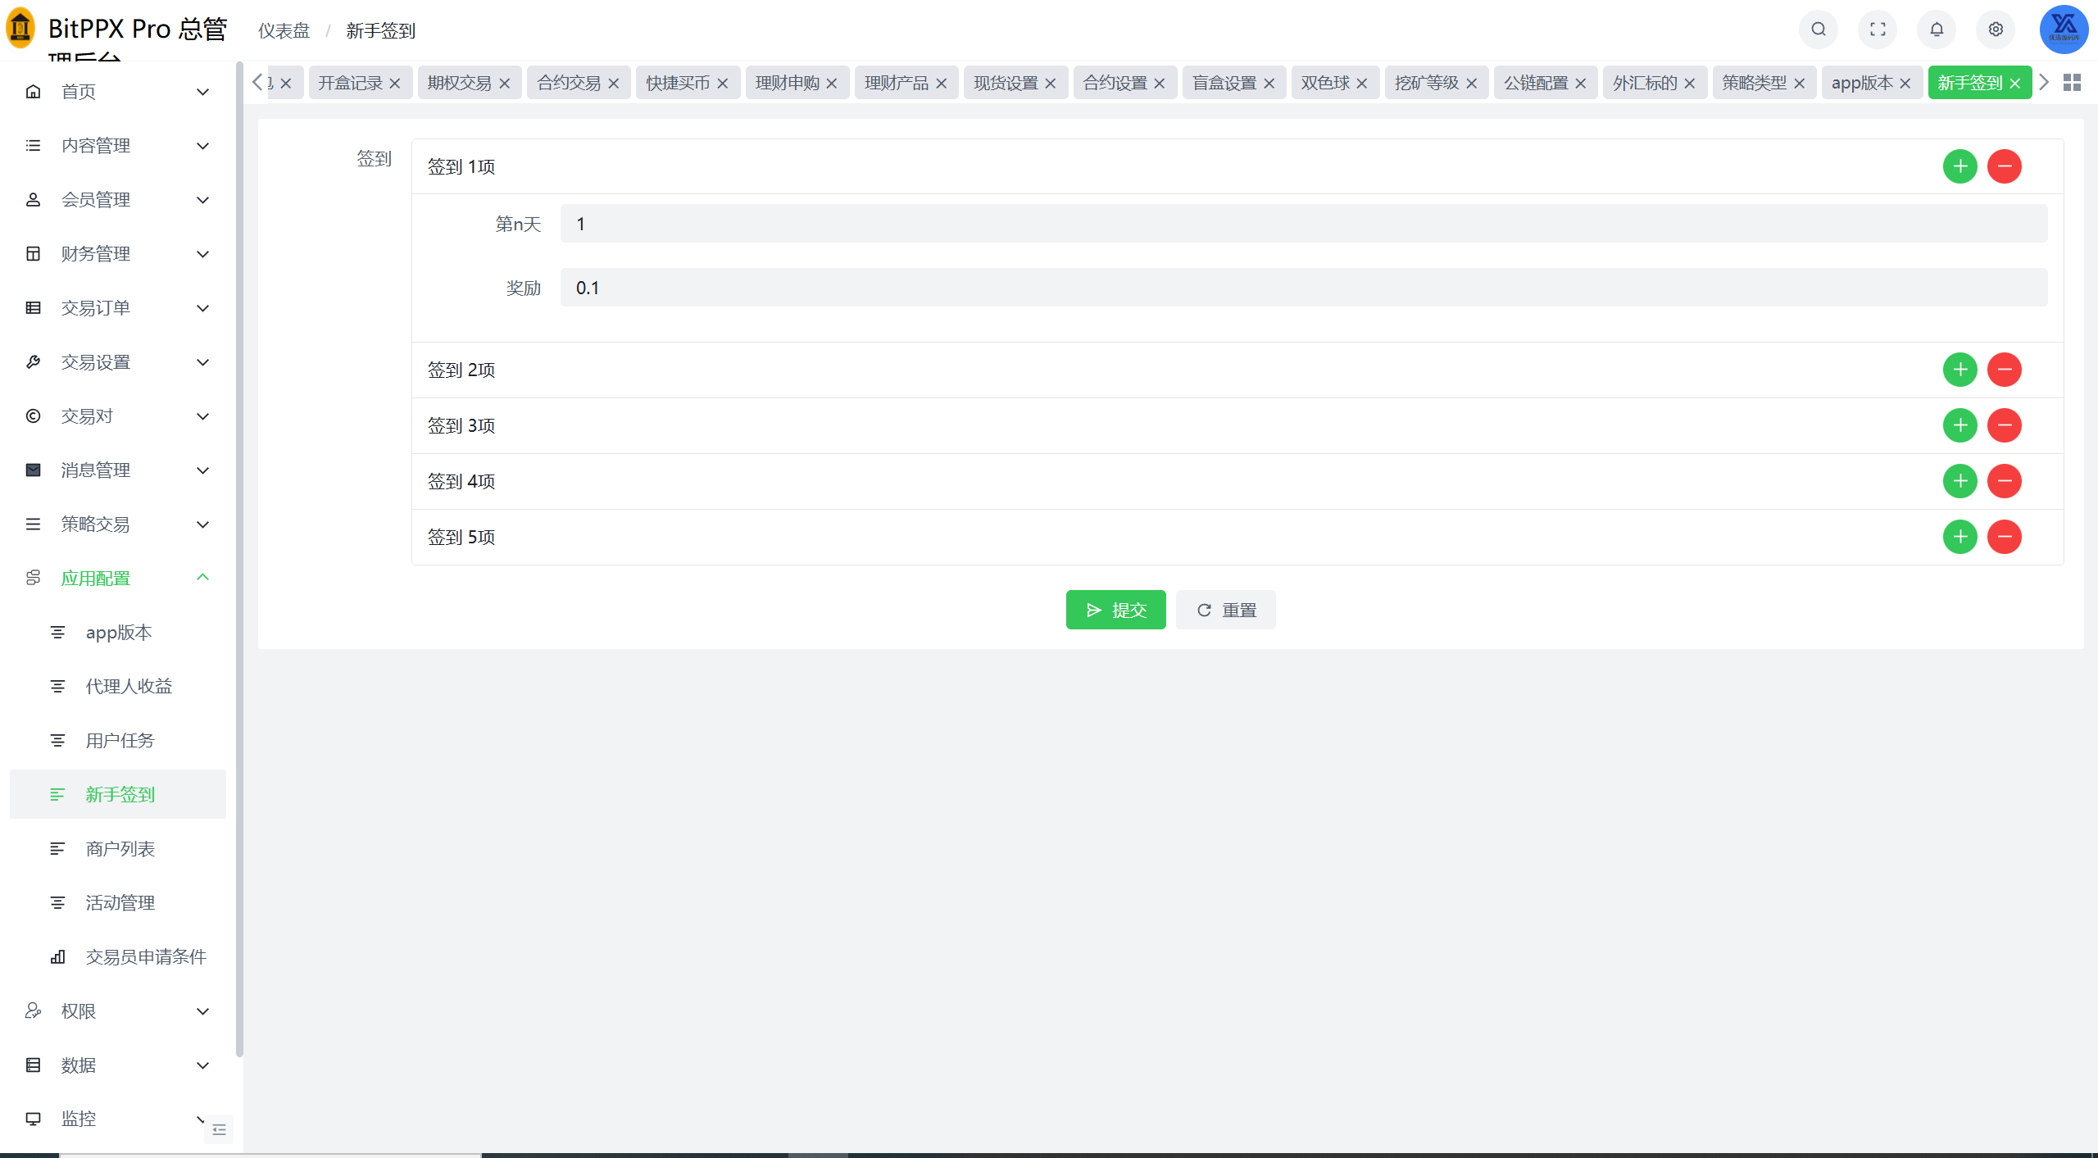
Task: Click the 奖励 input field
Action: coord(1303,288)
